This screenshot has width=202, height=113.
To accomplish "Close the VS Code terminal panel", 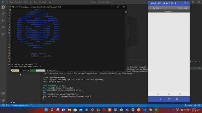I will (x=199, y=62).
